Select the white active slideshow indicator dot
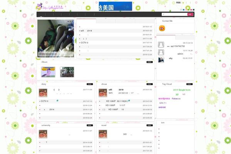Screen dimensions: 231x154 point(66,22)
